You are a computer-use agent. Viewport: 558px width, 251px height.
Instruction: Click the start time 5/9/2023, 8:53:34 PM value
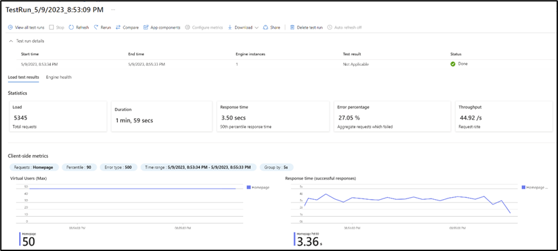pyautogui.click(x=39, y=64)
